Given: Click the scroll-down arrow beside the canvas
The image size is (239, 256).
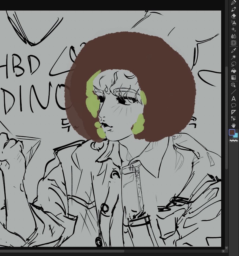Looking at the screenshot, I should pyautogui.click(x=226, y=248).
